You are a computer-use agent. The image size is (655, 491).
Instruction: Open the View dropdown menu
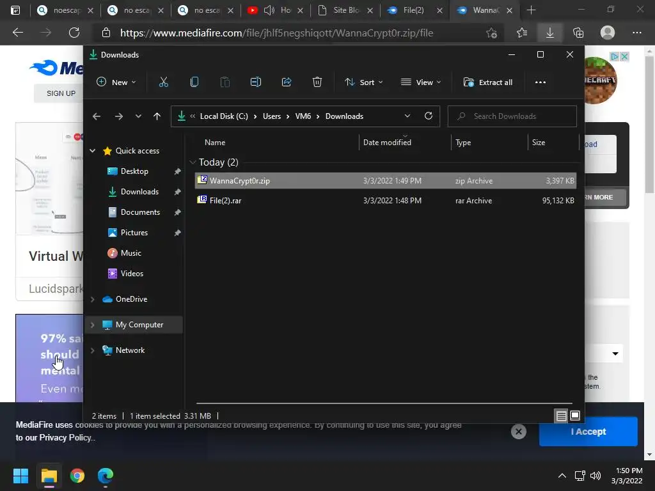click(421, 82)
